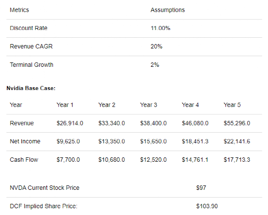This screenshot has width=268, height=215.
Task: Select Year 3 cash flow $12,520.0
Action: click(153, 160)
